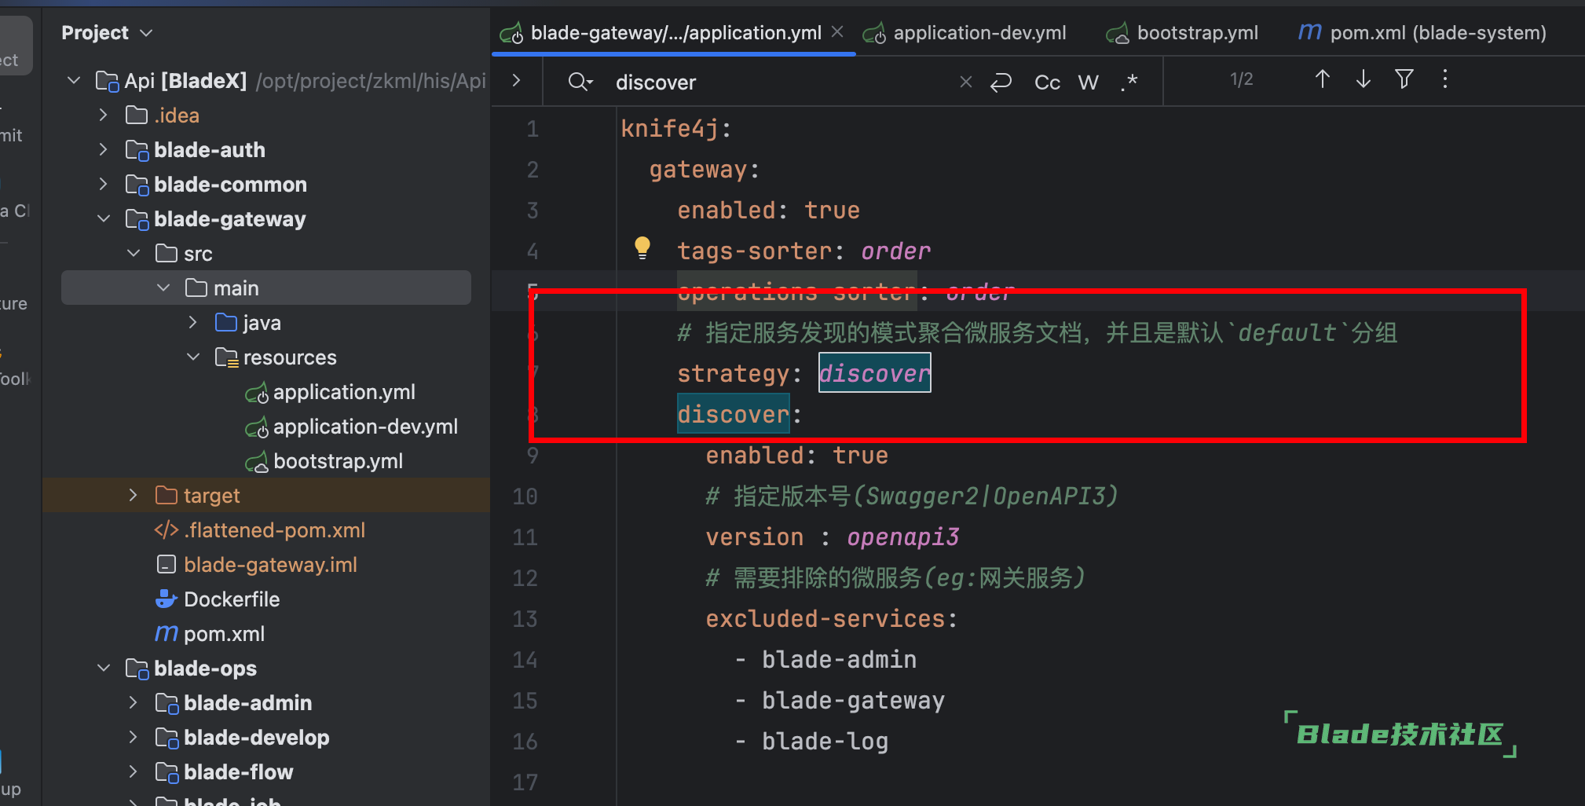Expand the blade-flow module

pos(134,772)
